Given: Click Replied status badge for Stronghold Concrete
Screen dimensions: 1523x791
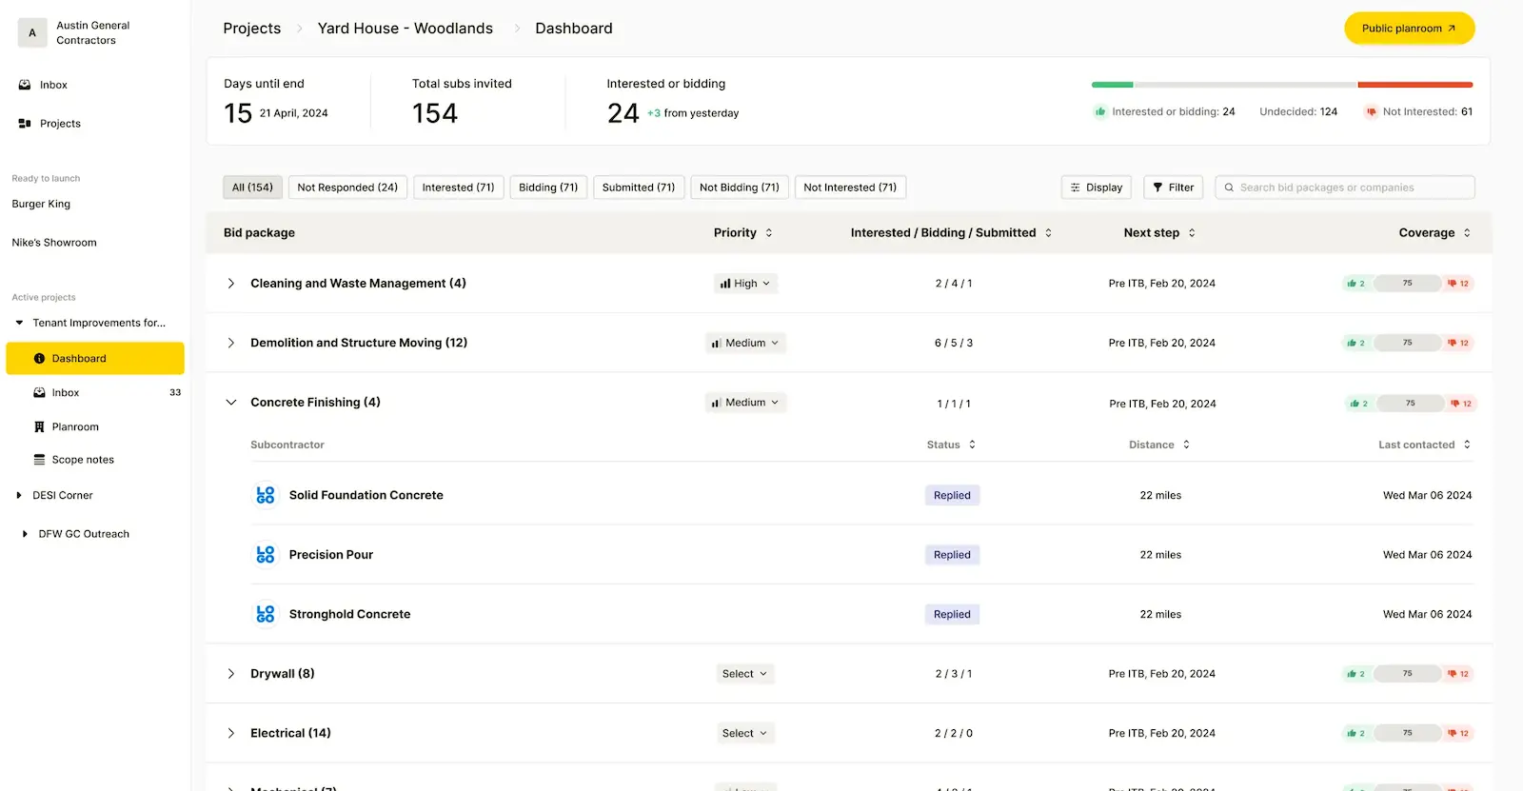Looking at the screenshot, I should (x=952, y=614).
